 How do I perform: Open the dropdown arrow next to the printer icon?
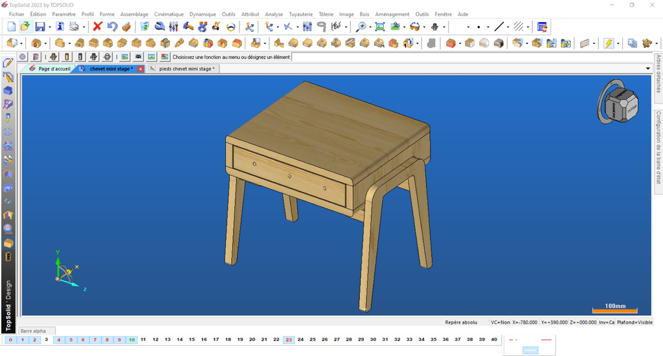(84, 27)
